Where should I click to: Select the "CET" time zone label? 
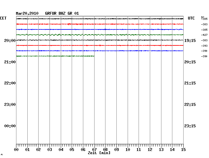click(x=3, y=18)
